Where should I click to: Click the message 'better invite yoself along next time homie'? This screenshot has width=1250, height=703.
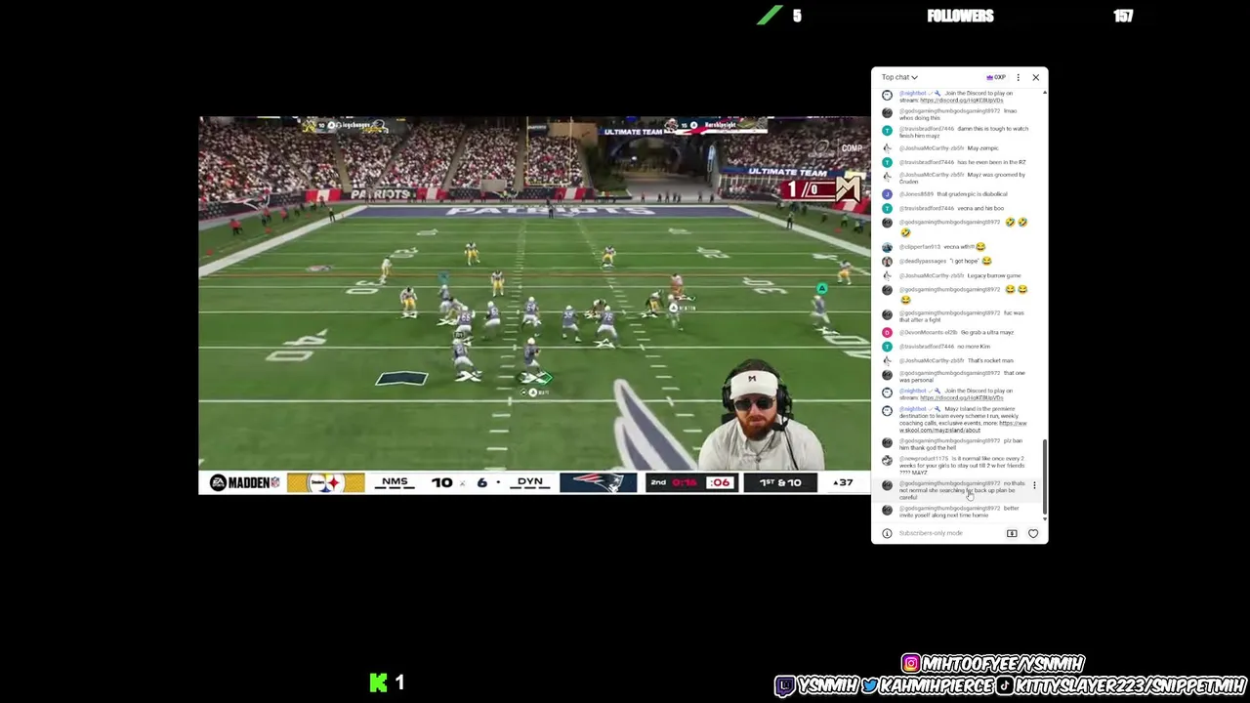[x=959, y=512]
